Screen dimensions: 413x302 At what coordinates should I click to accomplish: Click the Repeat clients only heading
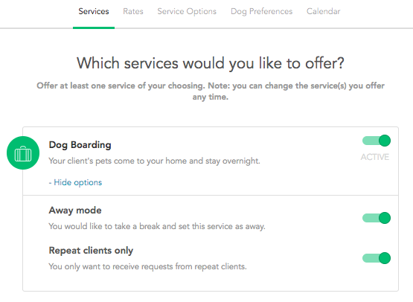91,251
